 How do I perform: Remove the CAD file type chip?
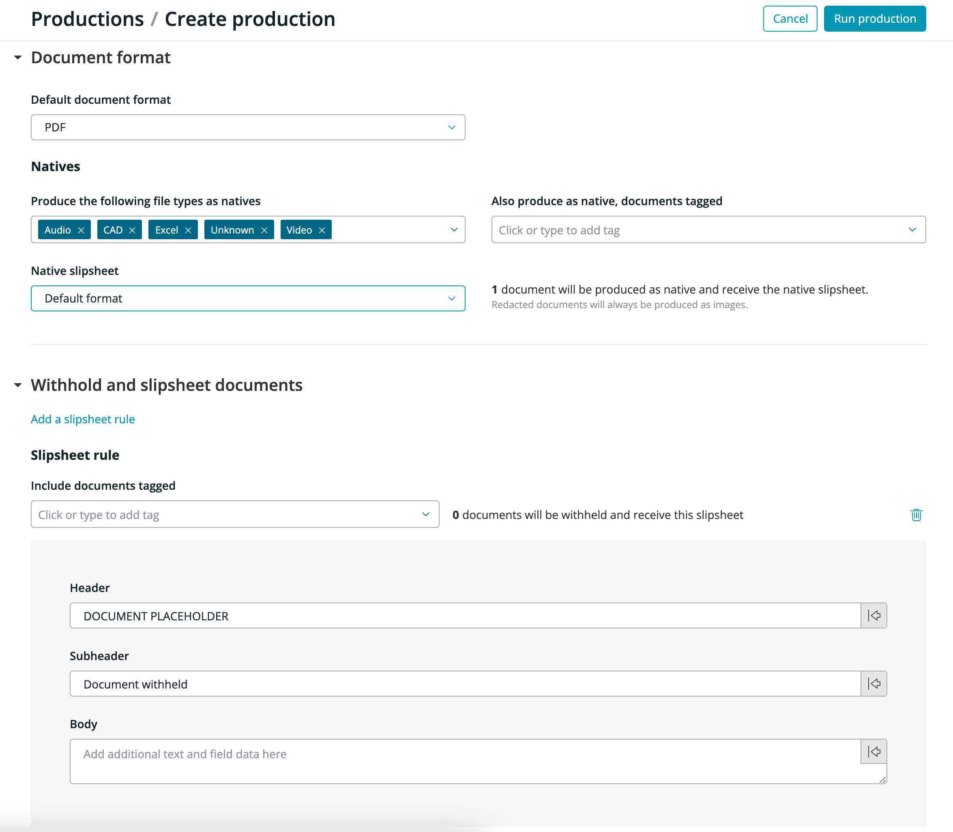point(132,230)
